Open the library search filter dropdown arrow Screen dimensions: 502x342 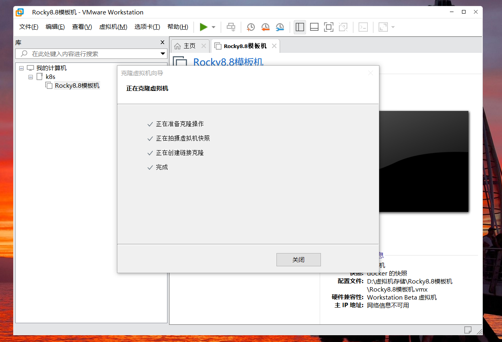click(x=163, y=54)
